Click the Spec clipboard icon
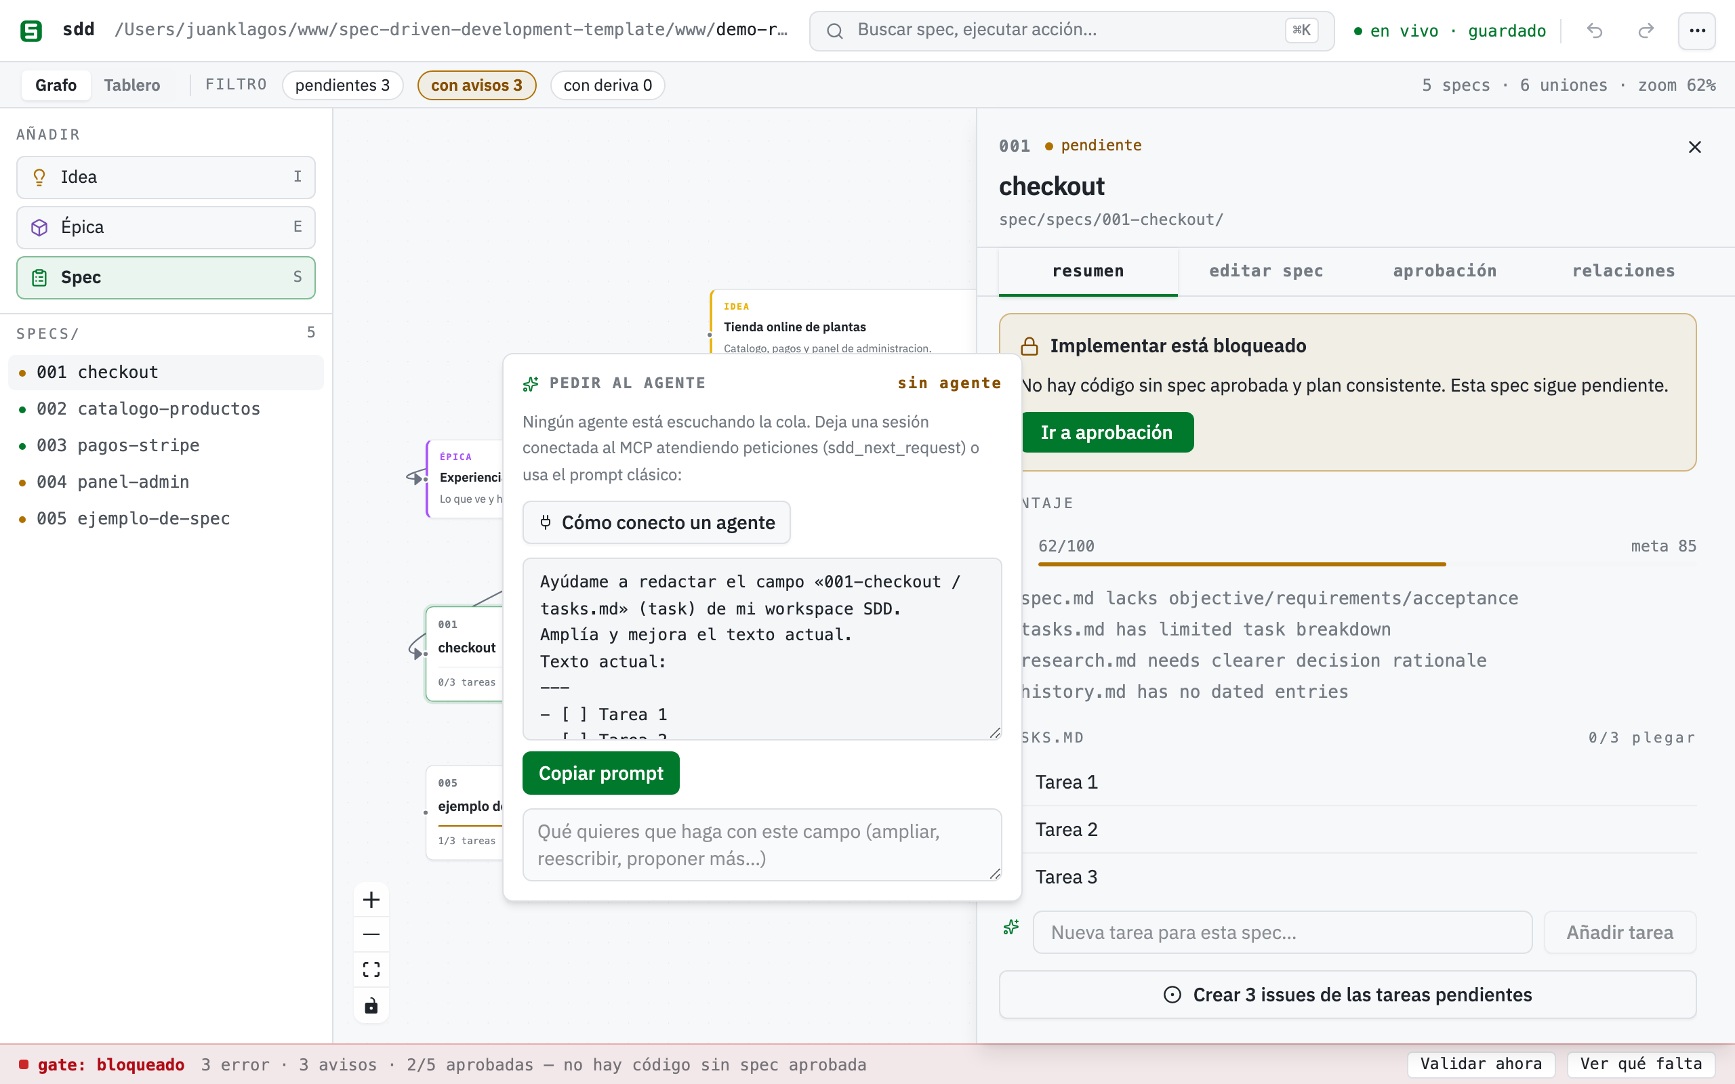 coord(39,278)
